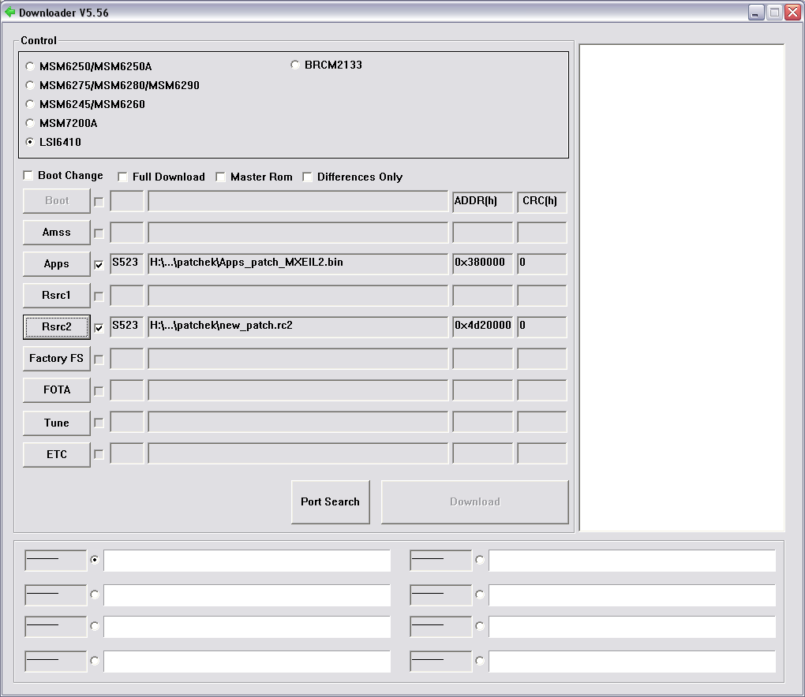
Task: Enable the Master Rom option
Action: [221, 177]
